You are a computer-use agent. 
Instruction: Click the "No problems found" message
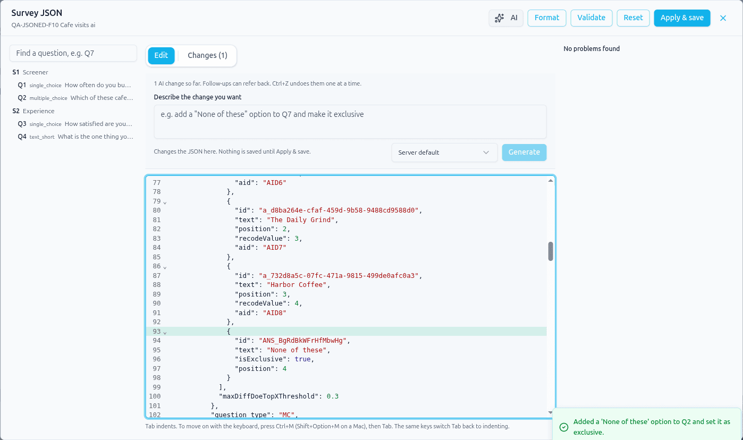point(592,49)
